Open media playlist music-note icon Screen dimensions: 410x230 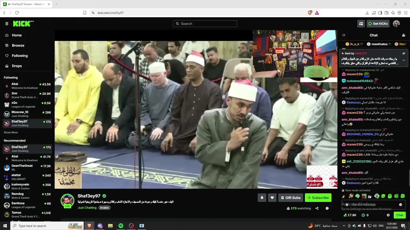pyautogui.click(x=373, y=13)
